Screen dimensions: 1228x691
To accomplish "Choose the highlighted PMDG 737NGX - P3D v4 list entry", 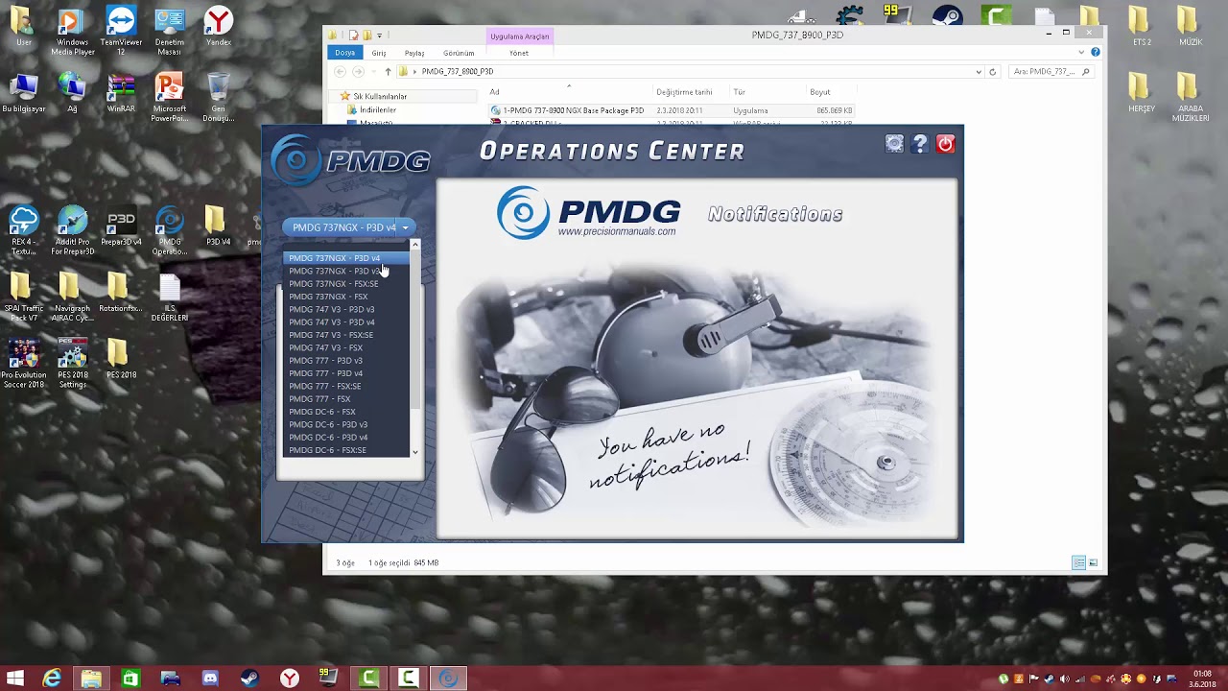I will [346, 258].
